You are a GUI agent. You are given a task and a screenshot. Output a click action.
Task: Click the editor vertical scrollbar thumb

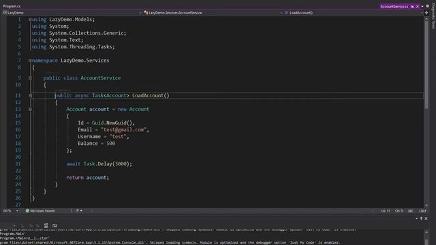point(426,65)
